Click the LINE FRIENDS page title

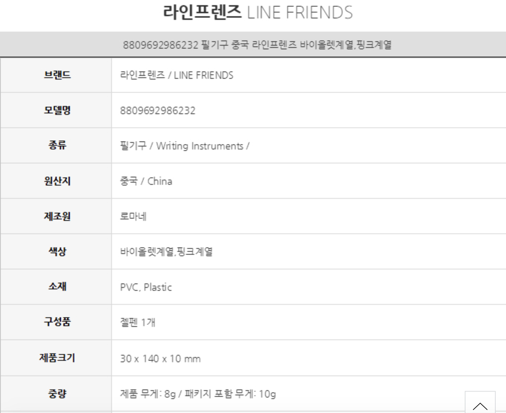point(258,13)
